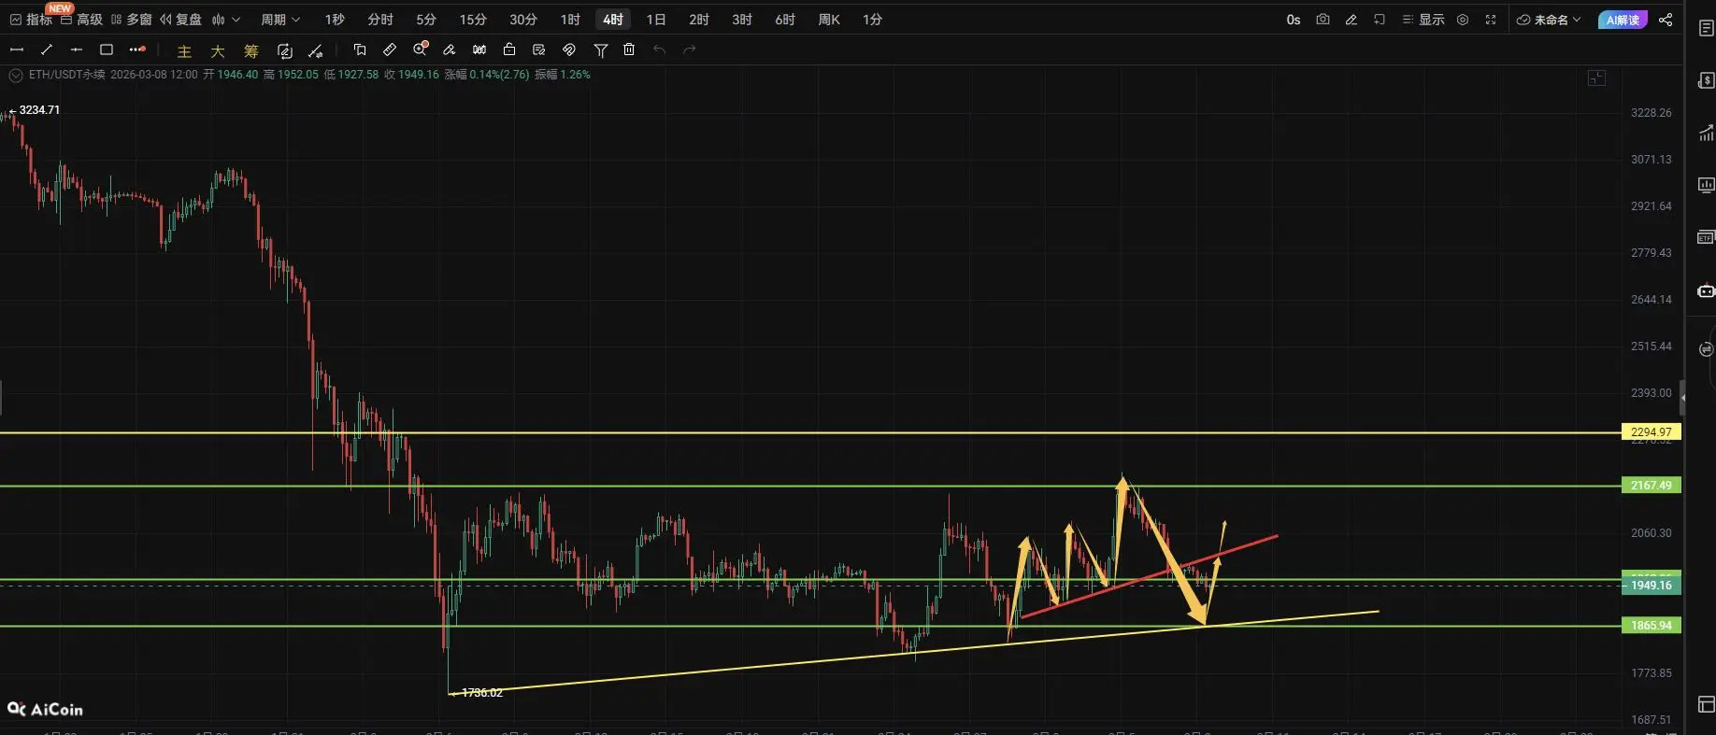Open the 周期 period dropdown
The width and height of the screenshot is (1716, 735).
(280, 20)
